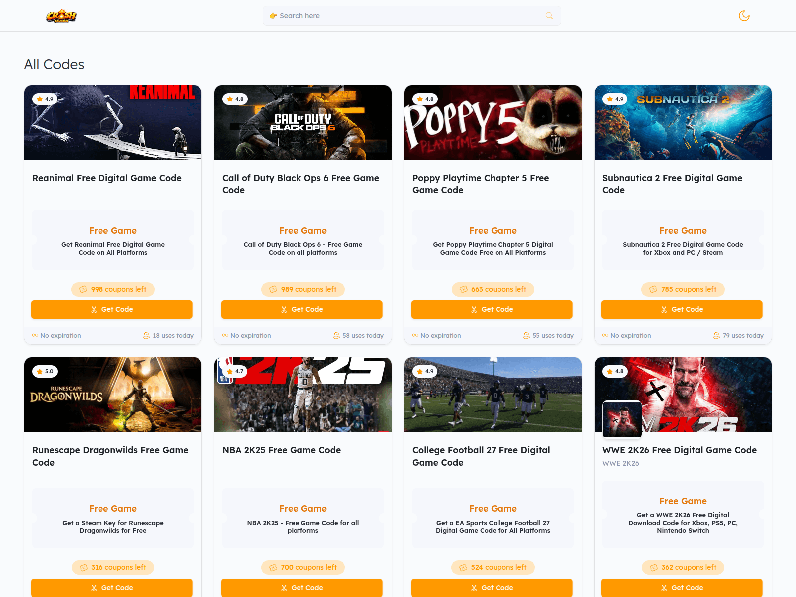Click the infinity icon on Reanimal's No expiration
Screen dimensions: 796x597
pyautogui.click(x=35, y=335)
